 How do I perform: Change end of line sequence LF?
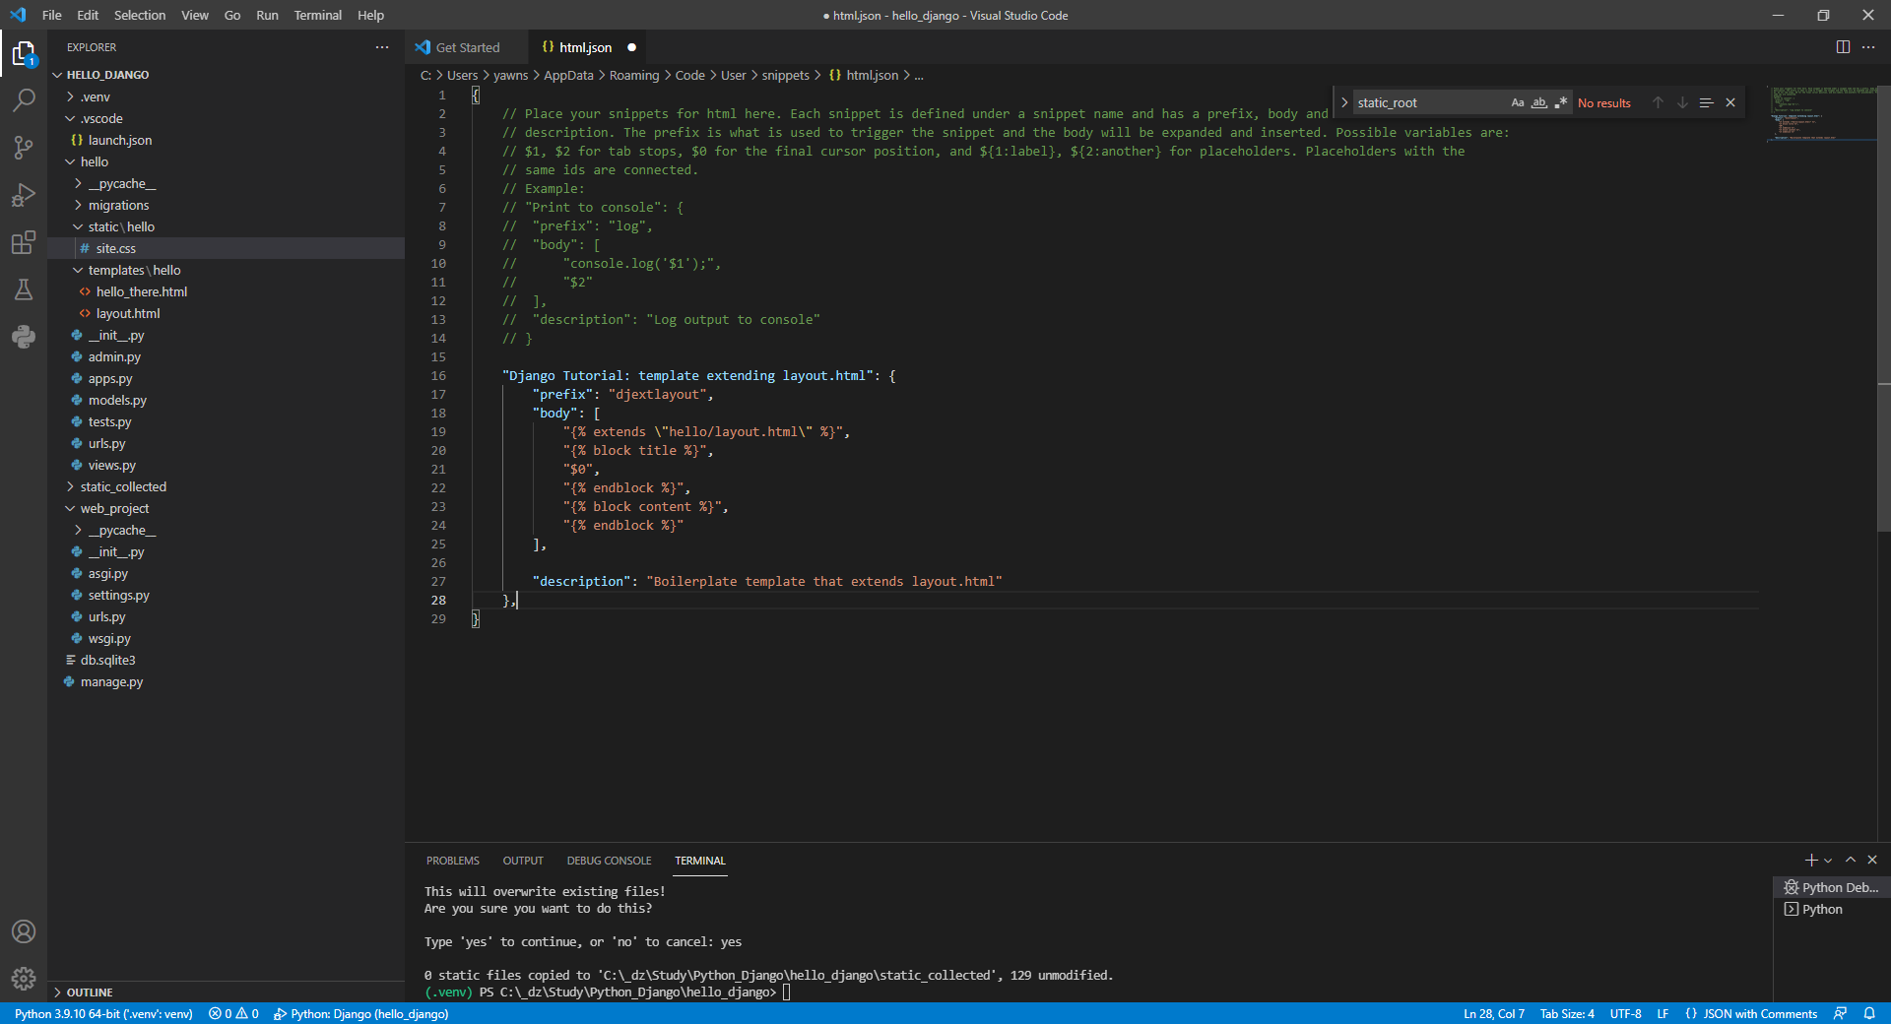[x=1663, y=1013]
